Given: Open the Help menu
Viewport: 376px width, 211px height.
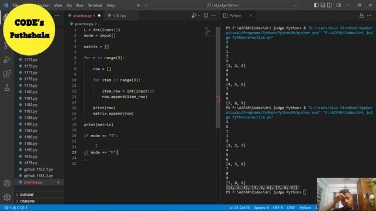Looking at the screenshot, I should pos(110,5).
